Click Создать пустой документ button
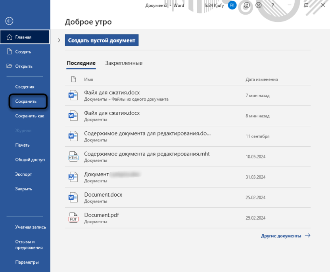 pyautogui.click(x=102, y=40)
